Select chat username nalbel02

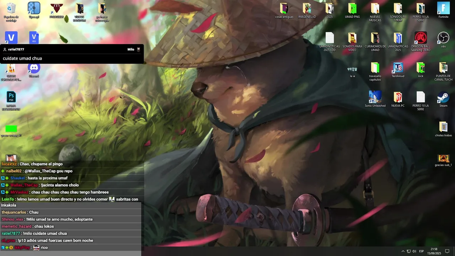[x=14, y=171]
